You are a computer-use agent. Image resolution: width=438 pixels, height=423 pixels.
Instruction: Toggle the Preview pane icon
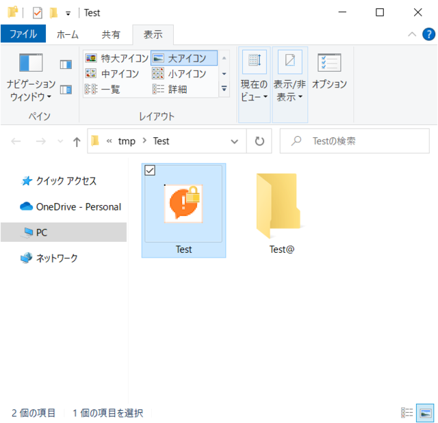pos(66,65)
